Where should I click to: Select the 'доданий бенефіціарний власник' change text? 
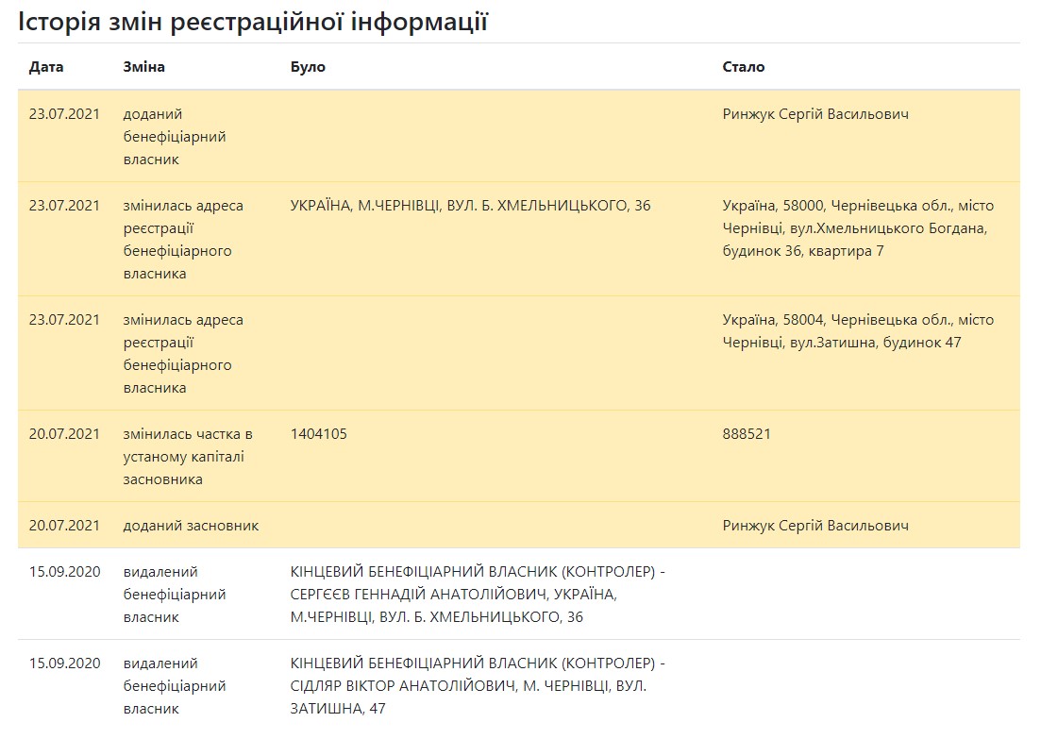175,137
